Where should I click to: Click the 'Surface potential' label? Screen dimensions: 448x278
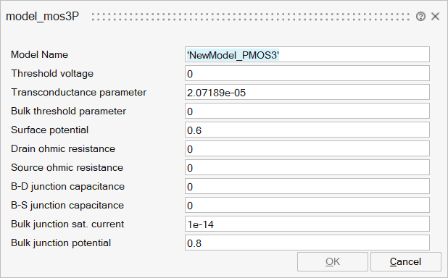click(x=50, y=130)
